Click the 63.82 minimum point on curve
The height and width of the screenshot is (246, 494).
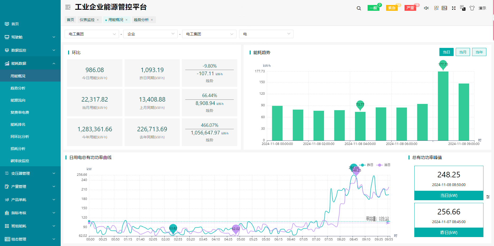coord(173,229)
